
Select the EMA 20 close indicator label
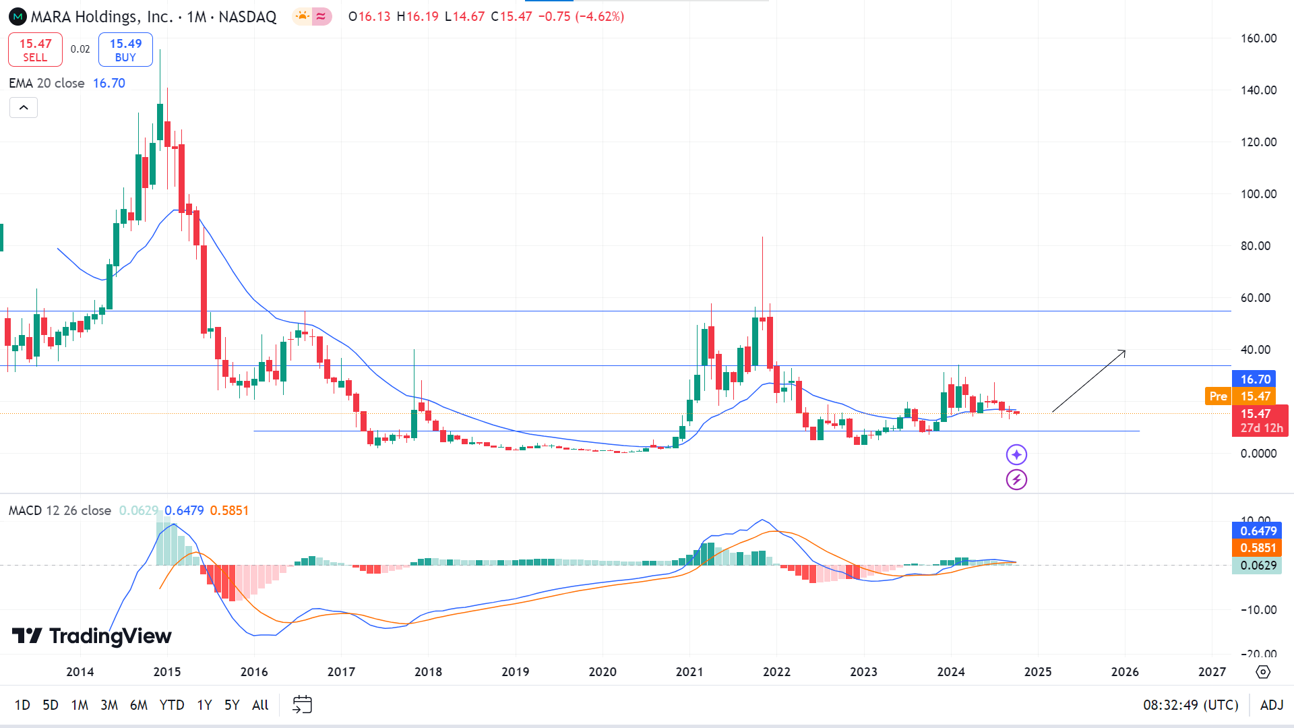click(x=47, y=83)
